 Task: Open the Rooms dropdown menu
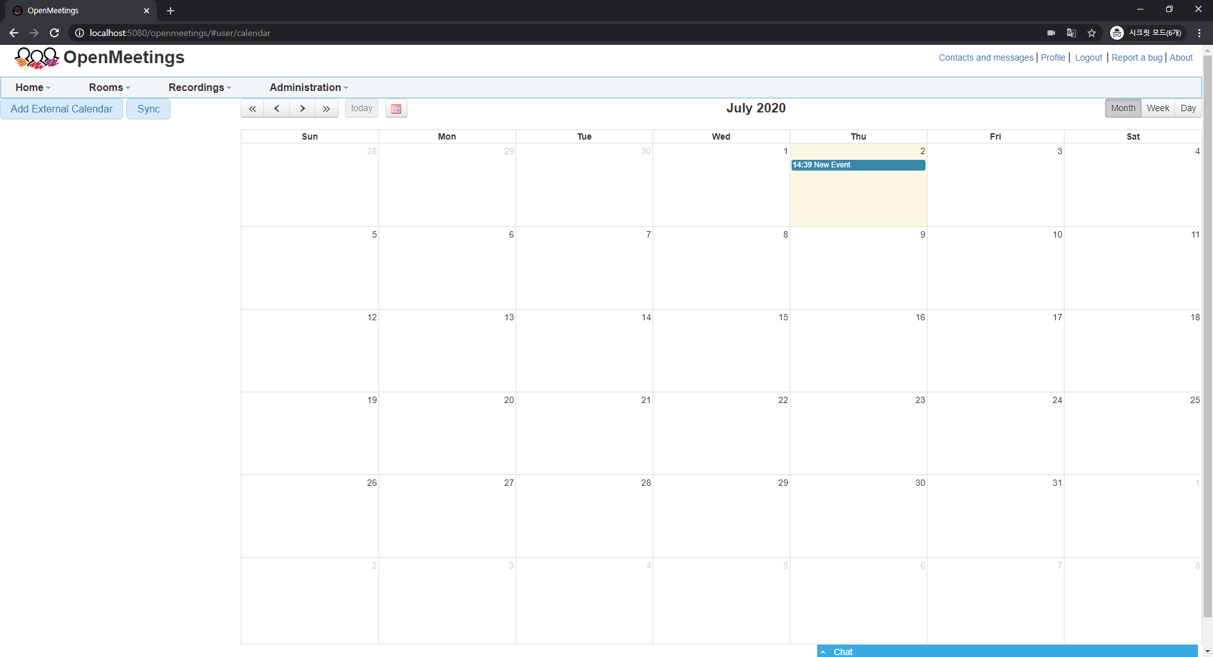pyautogui.click(x=109, y=87)
